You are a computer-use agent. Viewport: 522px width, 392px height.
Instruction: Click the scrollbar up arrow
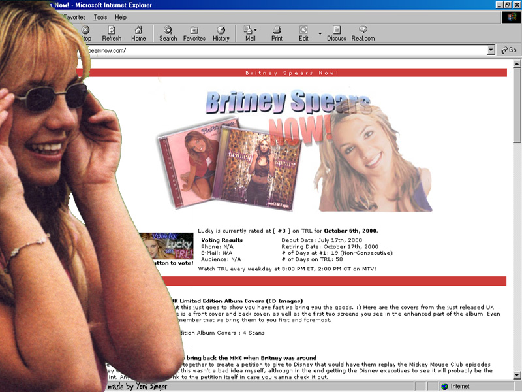[x=517, y=64]
